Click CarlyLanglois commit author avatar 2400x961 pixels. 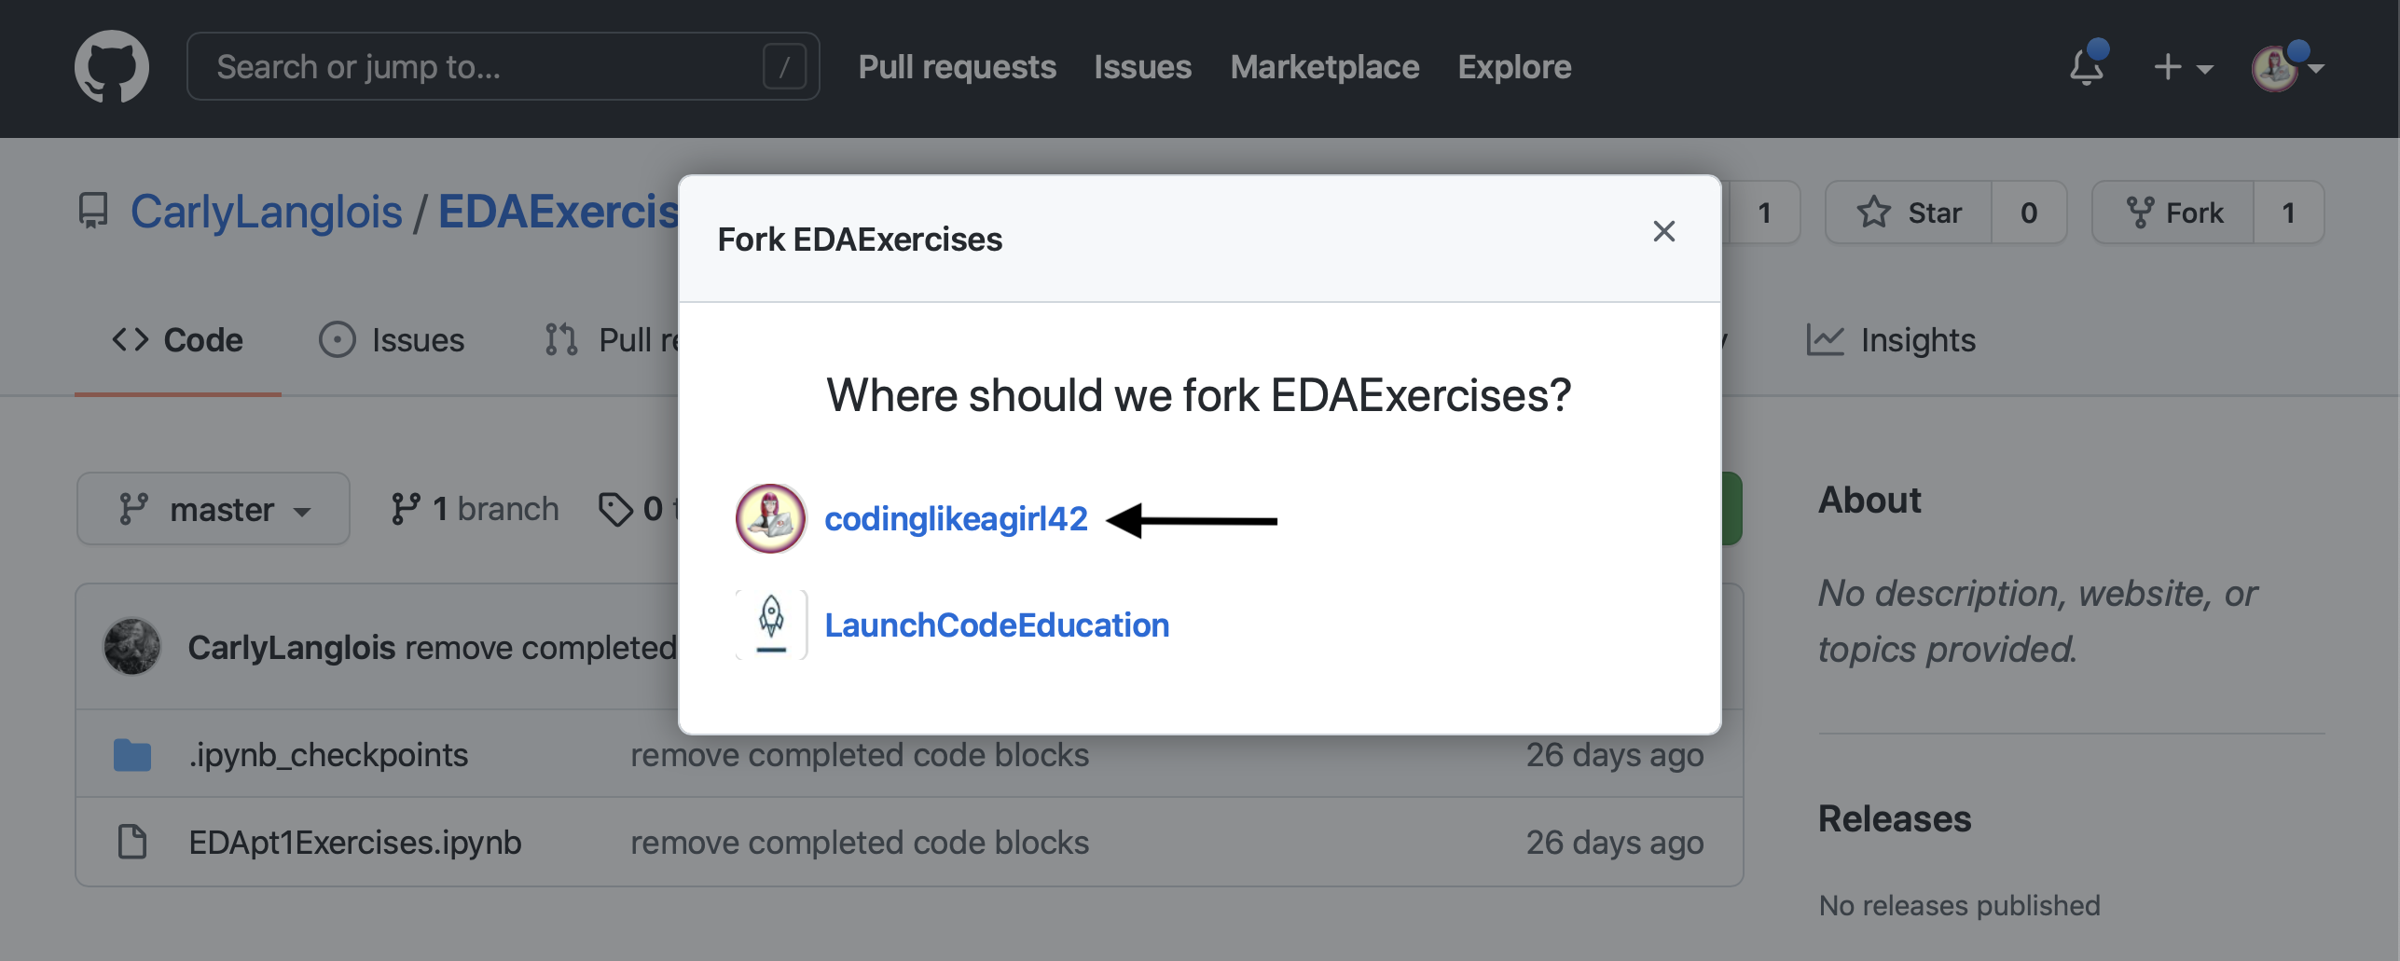click(x=132, y=647)
